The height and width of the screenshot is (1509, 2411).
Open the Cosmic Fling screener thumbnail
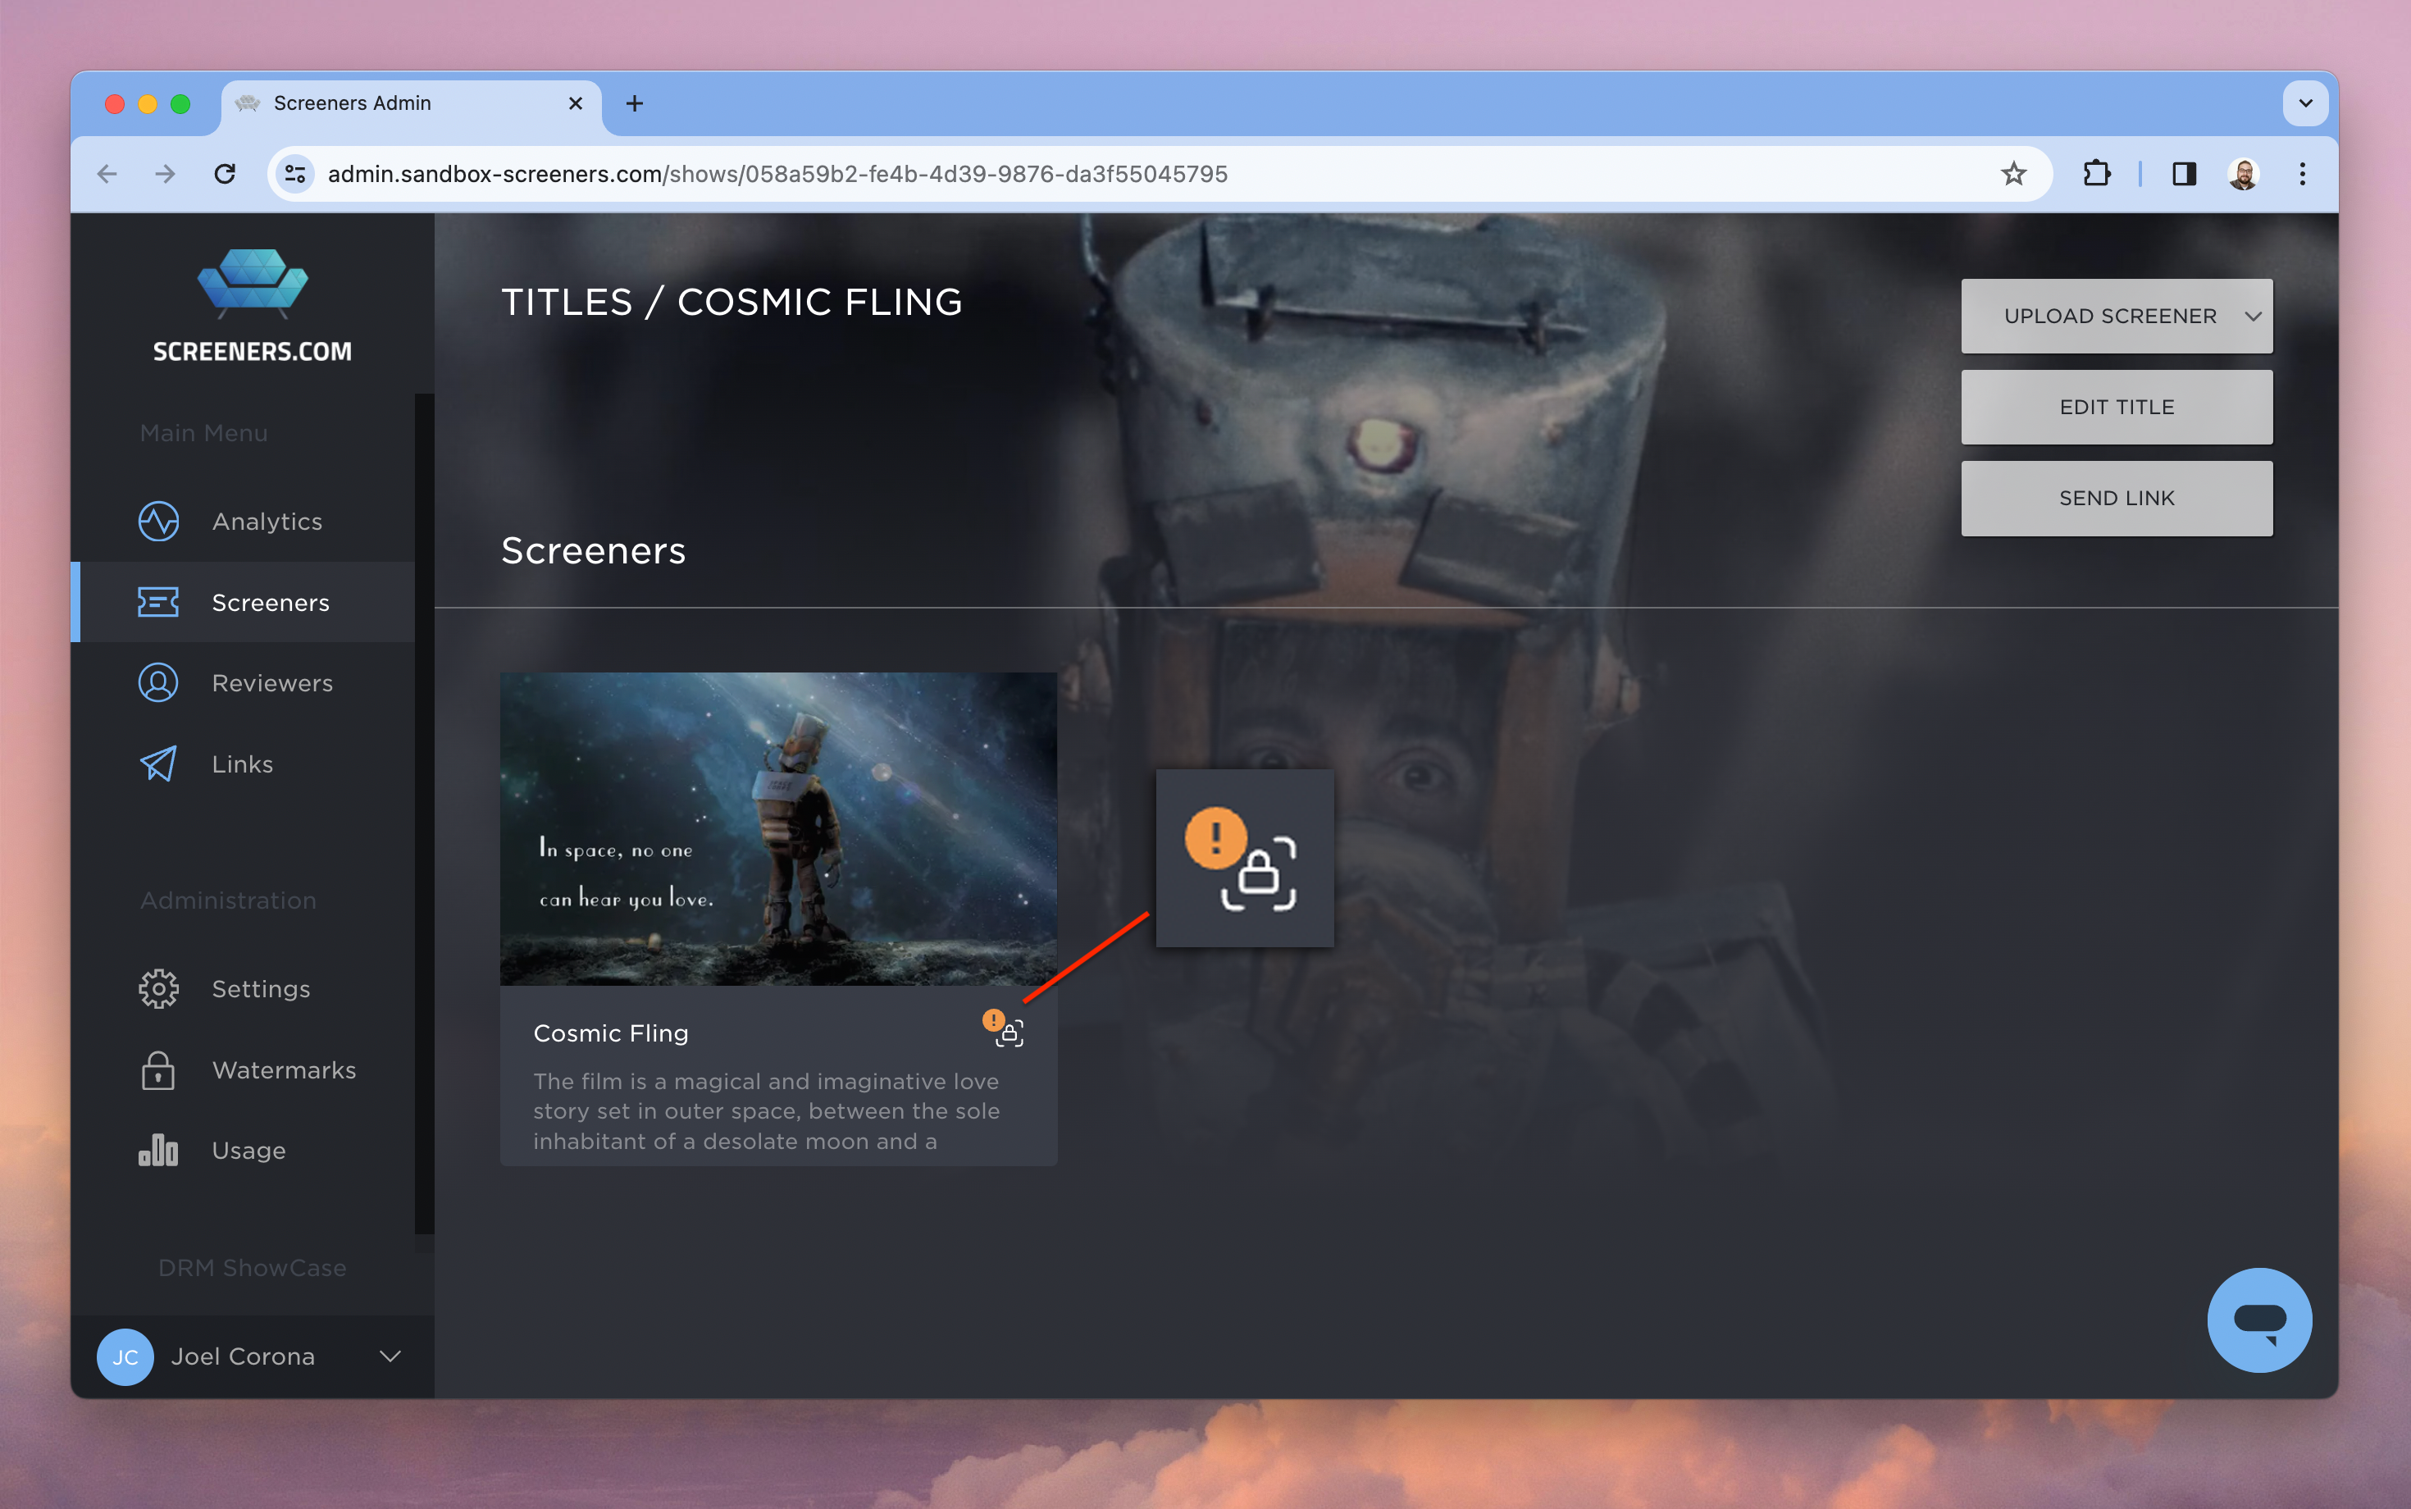click(777, 828)
